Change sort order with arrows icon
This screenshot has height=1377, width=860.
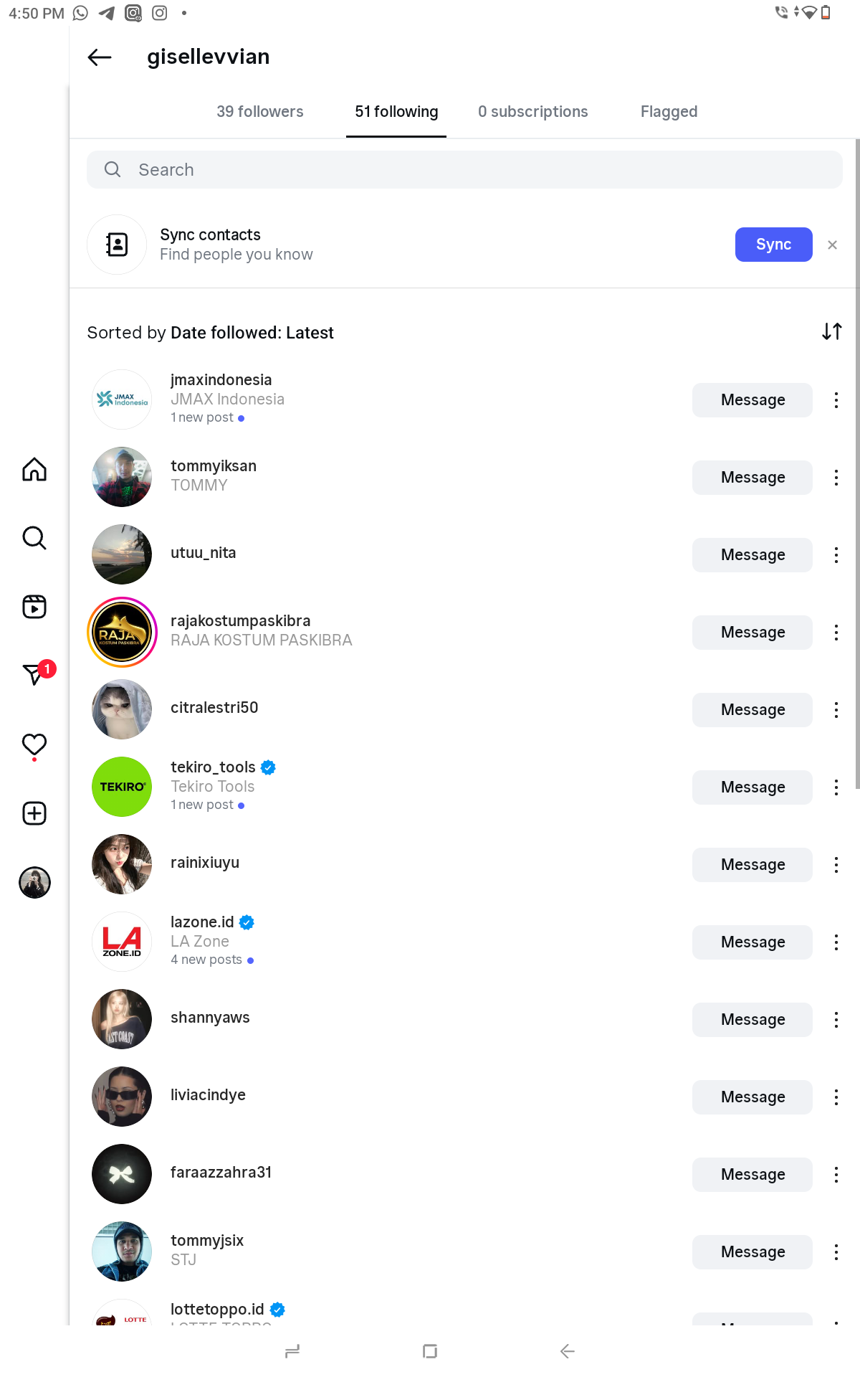tap(831, 331)
